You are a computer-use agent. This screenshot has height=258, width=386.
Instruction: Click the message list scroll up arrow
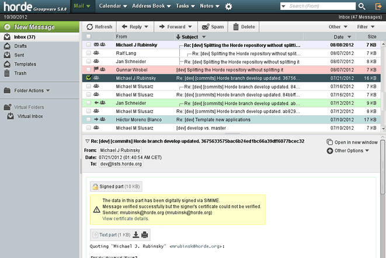click(x=383, y=44)
